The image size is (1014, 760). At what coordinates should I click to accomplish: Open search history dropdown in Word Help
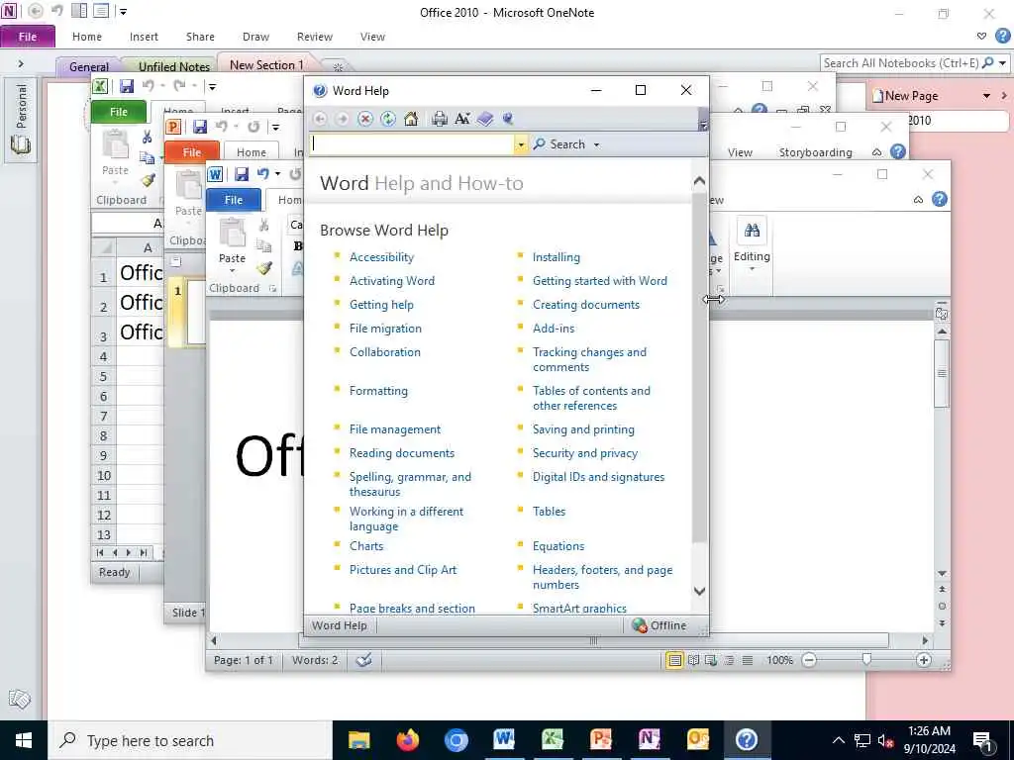click(x=521, y=144)
